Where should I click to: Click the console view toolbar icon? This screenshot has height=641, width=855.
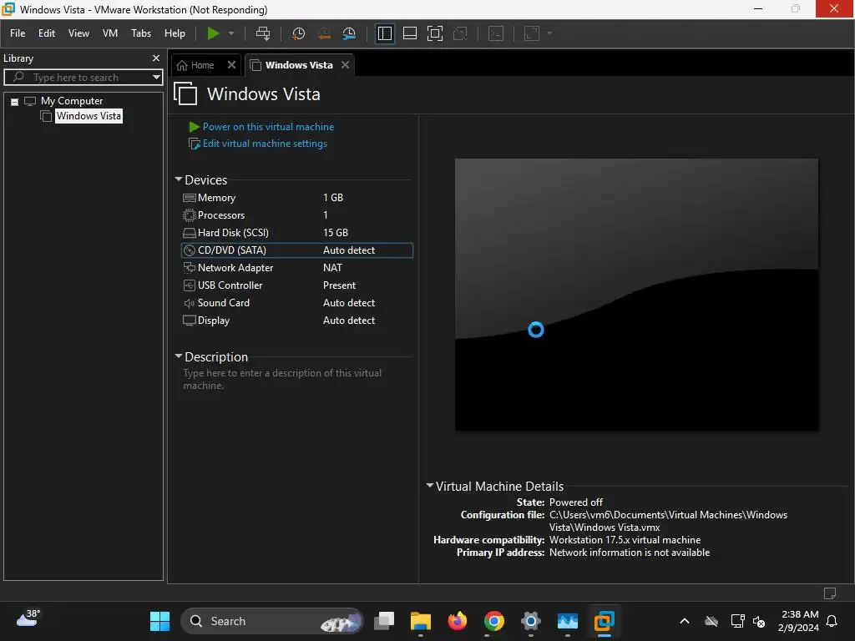[x=496, y=33]
